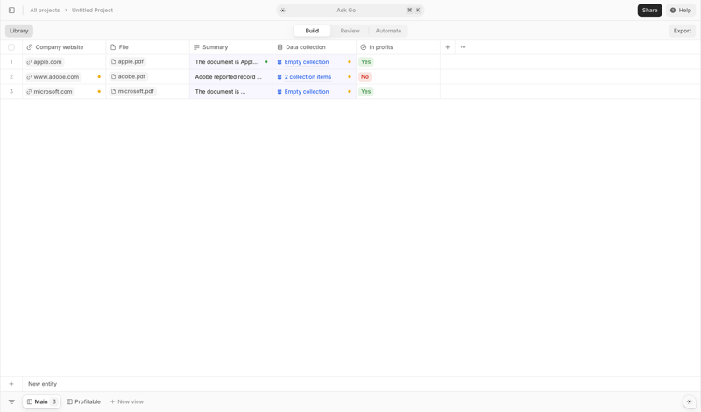Click orange dot in apple Data collection cell
701x412 pixels.
[x=350, y=62]
